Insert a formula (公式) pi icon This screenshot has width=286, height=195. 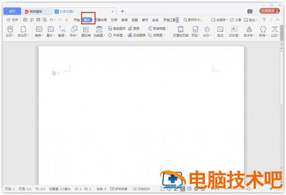click(275, 29)
